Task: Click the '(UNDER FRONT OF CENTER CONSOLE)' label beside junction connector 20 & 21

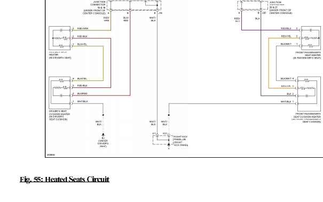Action: pyautogui.click(x=281, y=12)
